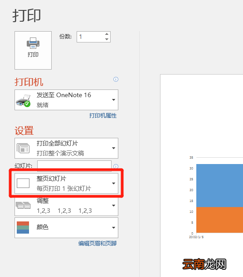This screenshot has width=243, height=277.
Task: Click the collated pages icon
Action: click(x=23, y=205)
